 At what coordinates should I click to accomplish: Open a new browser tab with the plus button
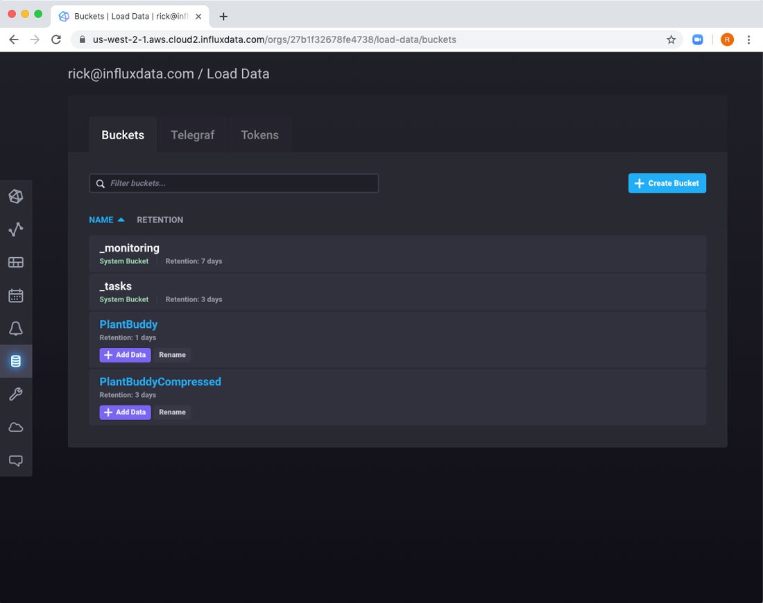click(222, 15)
